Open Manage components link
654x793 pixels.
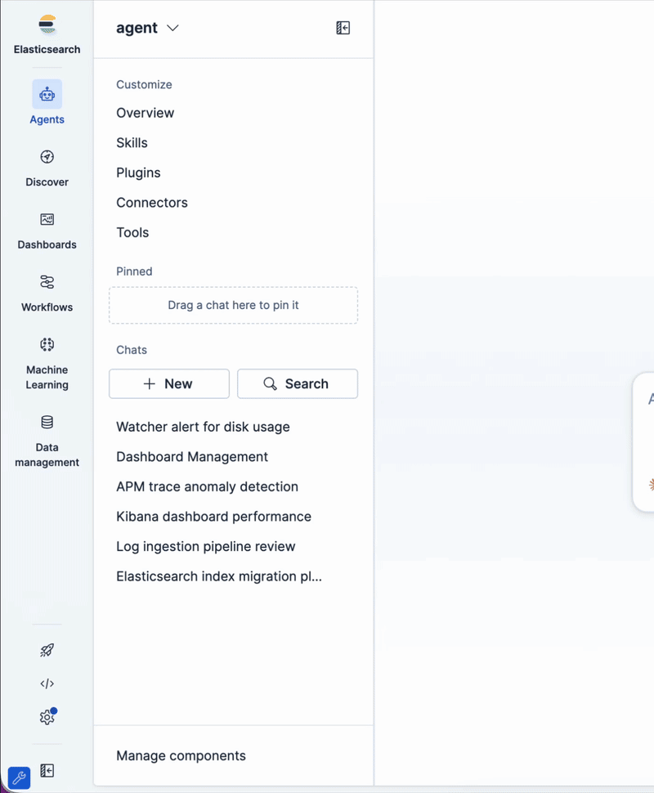tap(181, 755)
